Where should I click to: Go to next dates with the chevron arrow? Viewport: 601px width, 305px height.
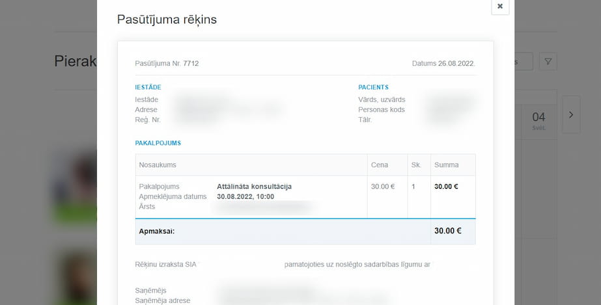point(570,114)
